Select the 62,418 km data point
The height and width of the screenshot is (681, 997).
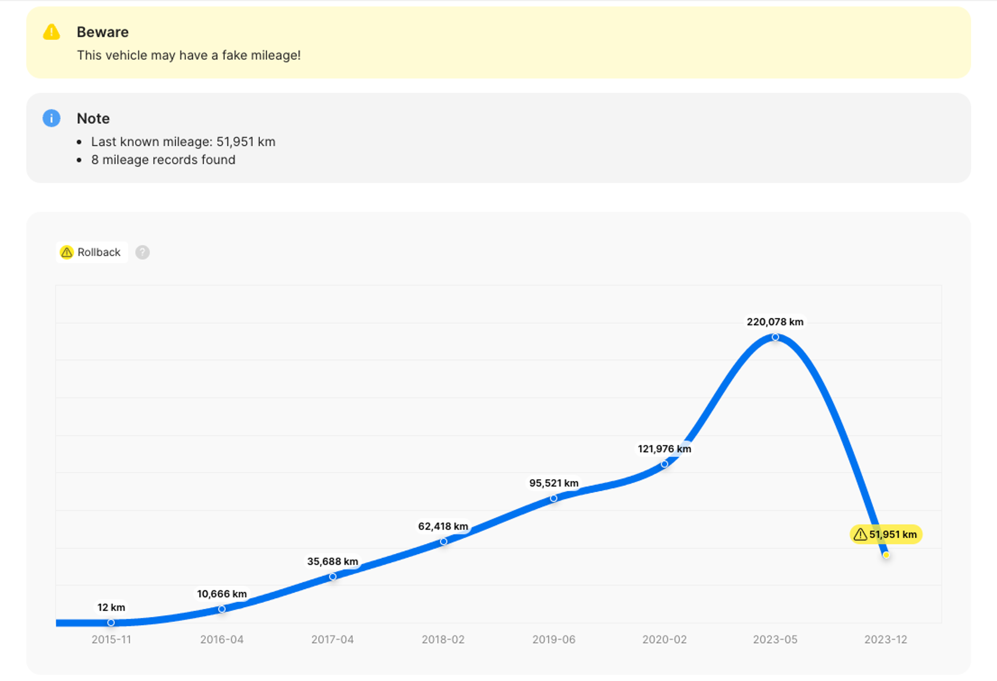pos(444,542)
